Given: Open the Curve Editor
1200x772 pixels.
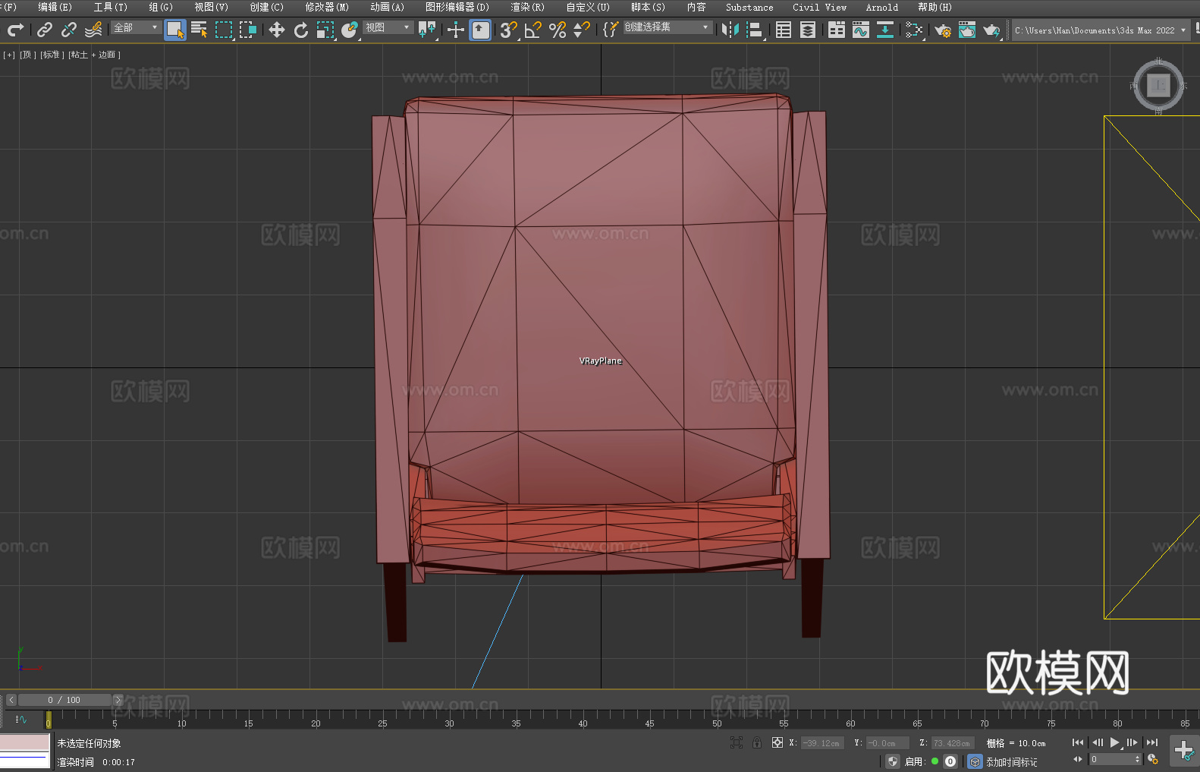Looking at the screenshot, I should 861,30.
